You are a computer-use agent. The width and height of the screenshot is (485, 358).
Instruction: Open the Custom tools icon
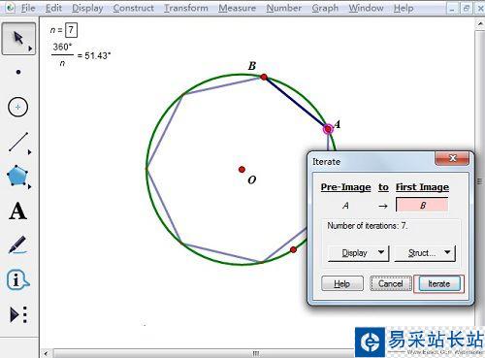(x=18, y=314)
